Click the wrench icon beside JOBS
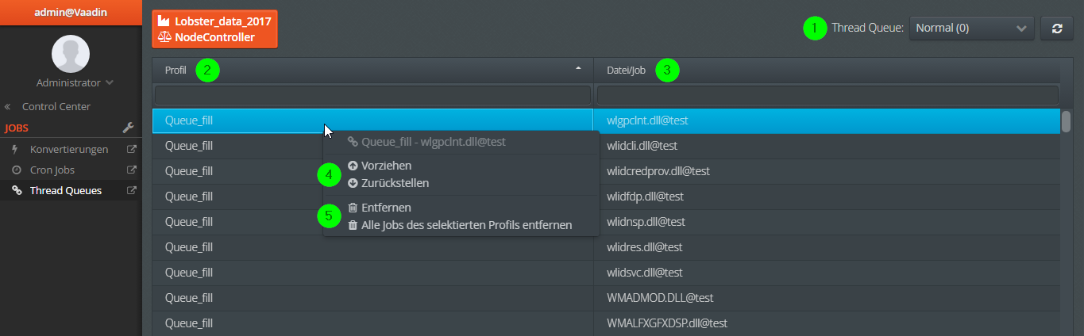The image size is (1084, 336). click(129, 128)
